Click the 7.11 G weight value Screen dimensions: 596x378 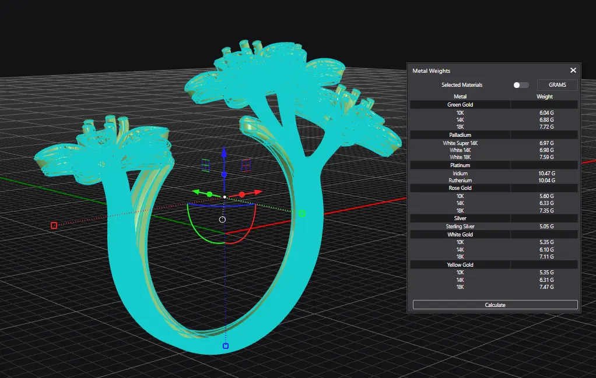546,256
